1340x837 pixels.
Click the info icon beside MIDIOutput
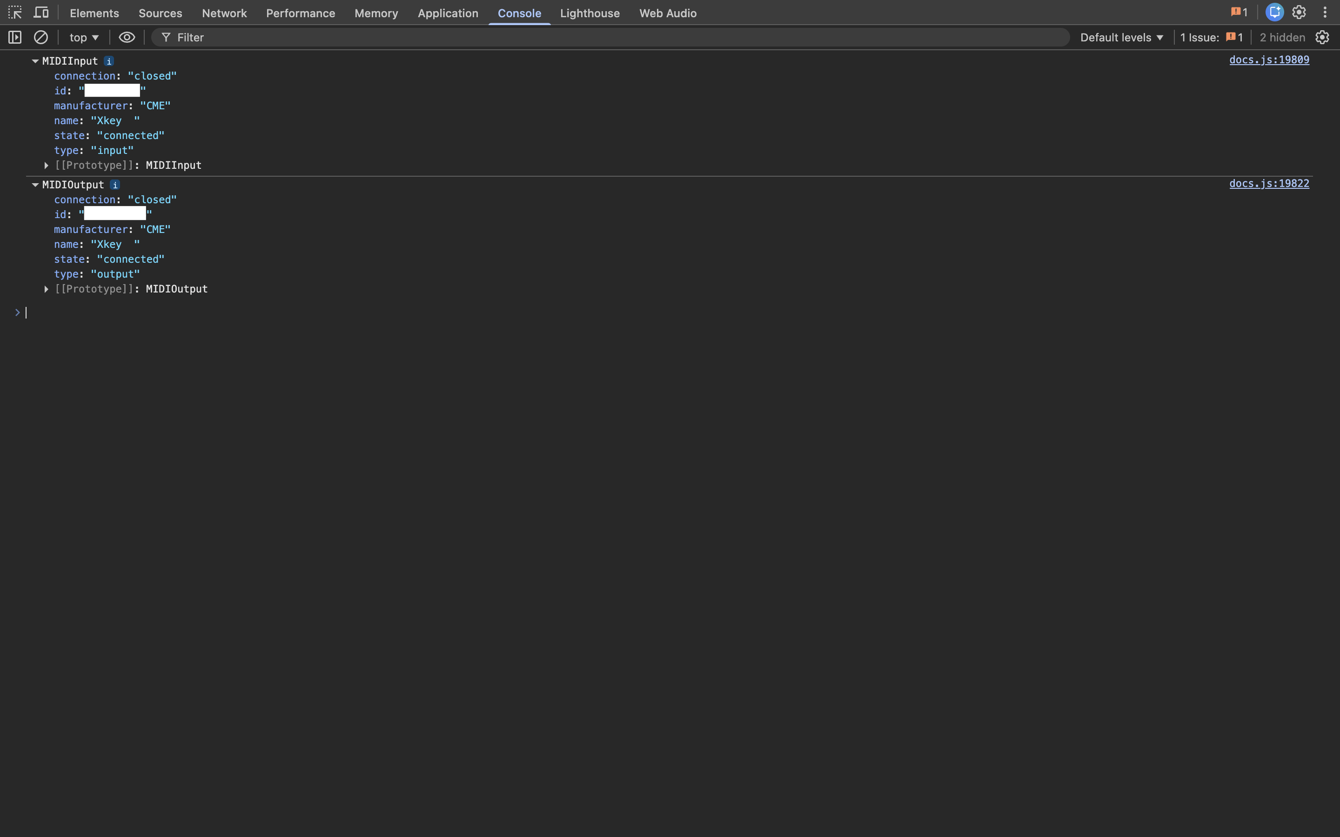(x=114, y=184)
